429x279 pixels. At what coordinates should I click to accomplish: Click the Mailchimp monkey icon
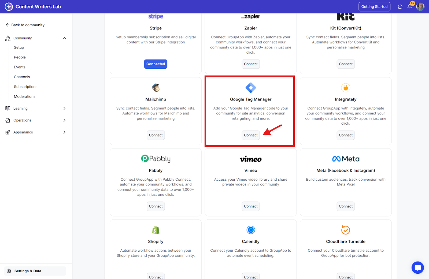click(156, 88)
